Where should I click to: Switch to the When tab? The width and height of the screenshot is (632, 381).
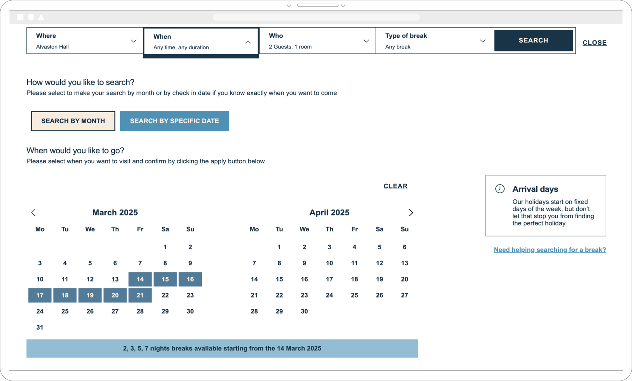[201, 41]
